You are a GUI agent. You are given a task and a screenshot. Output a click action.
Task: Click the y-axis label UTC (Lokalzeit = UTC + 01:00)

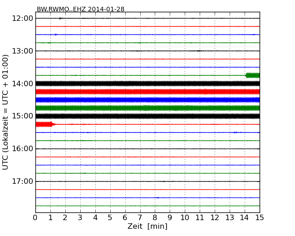tap(5, 112)
